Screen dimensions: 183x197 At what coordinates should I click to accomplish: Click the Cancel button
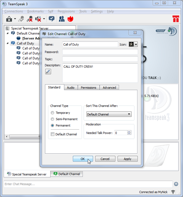click(105, 159)
